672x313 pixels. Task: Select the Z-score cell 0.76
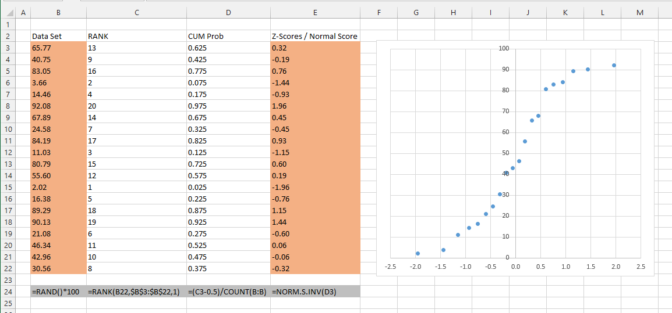[315, 71]
